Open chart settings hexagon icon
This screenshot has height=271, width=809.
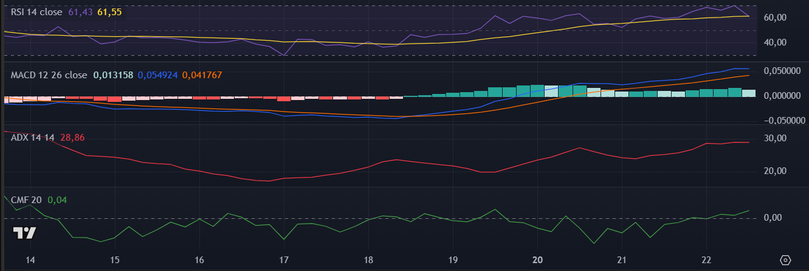click(x=785, y=259)
